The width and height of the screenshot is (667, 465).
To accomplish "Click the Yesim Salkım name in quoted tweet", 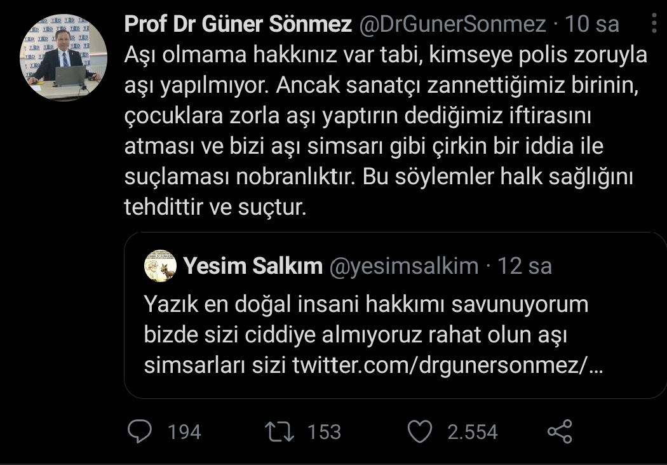I will 253,266.
